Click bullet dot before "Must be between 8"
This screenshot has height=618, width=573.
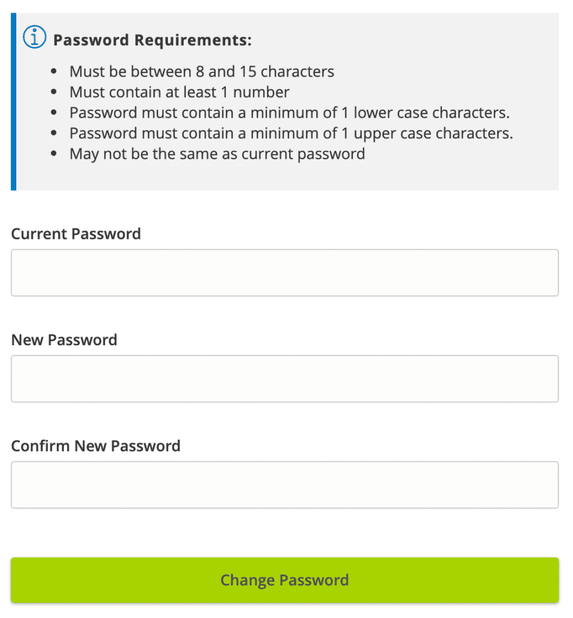(x=55, y=72)
